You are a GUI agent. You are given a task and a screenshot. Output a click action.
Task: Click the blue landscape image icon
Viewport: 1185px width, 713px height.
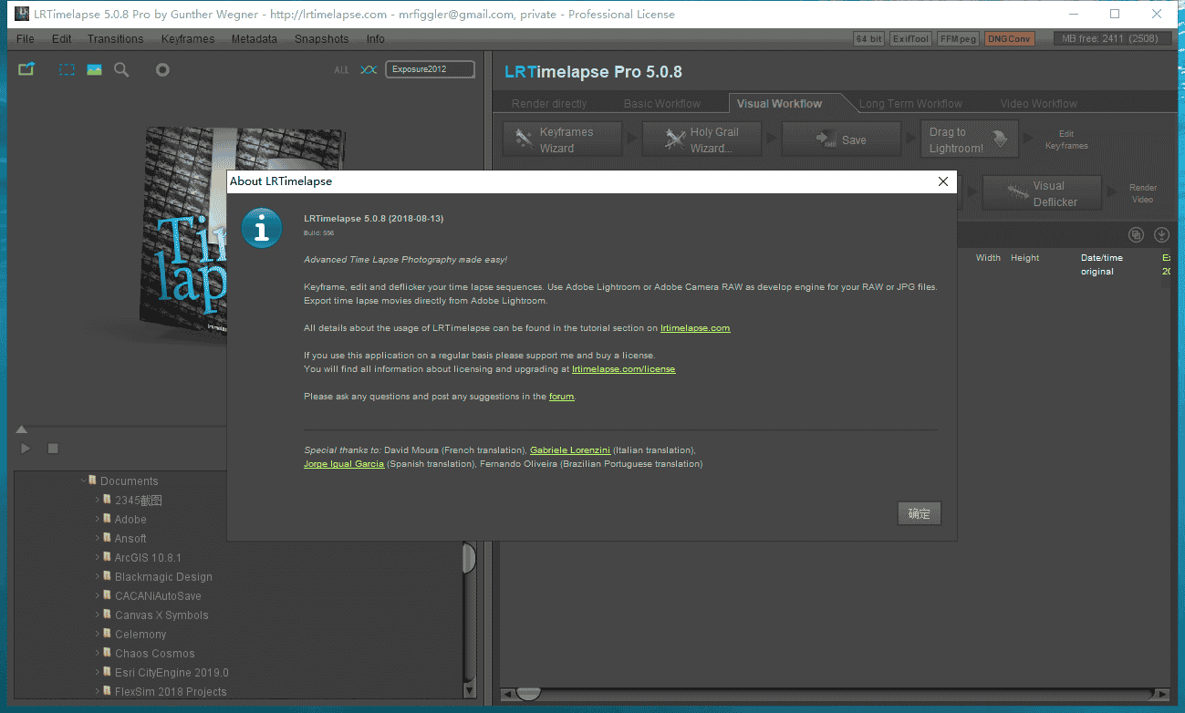[94, 69]
